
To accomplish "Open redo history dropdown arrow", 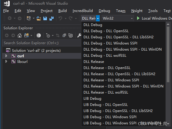I will [76, 18].
